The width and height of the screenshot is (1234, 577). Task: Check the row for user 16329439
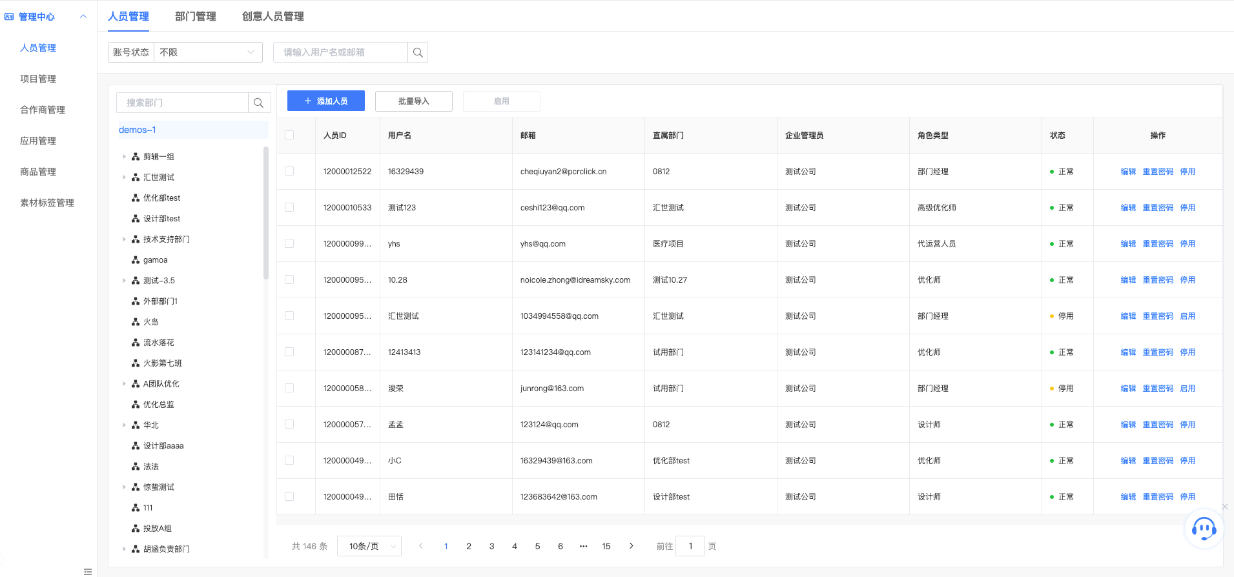pos(289,171)
